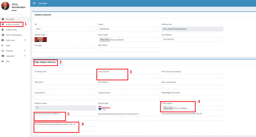Open Kullanıcı Ayarları gear icon
This screenshot has width=256, height=137.
2,24
